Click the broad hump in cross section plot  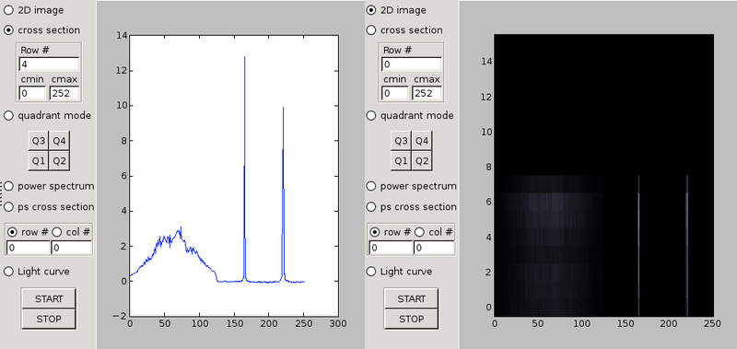tap(174, 253)
